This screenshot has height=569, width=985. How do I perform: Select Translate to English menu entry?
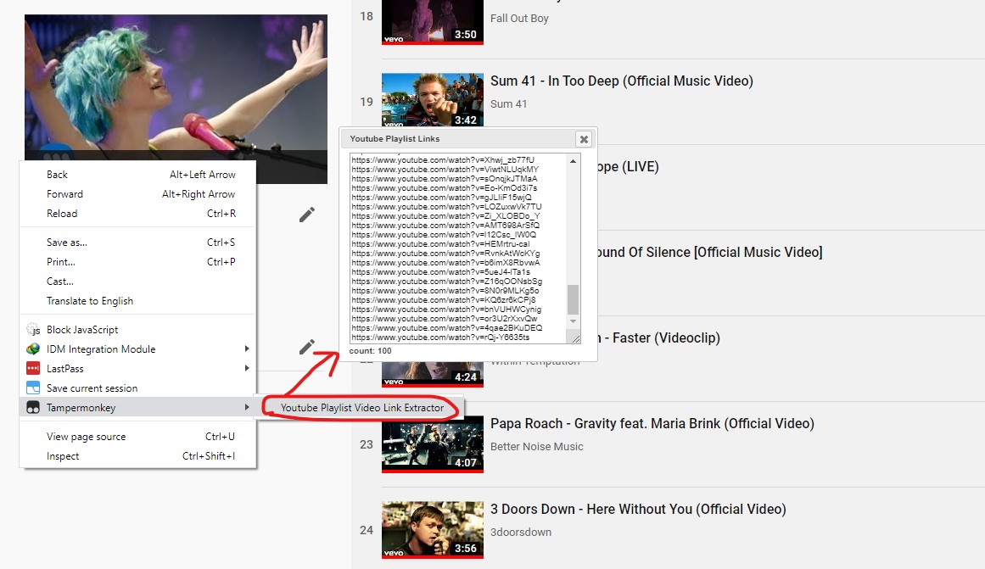point(89,301)
